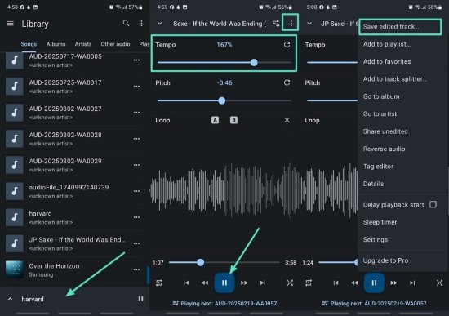This screenshot has width=449, height=316.
Task: Skip to previous track in the middle player
Action: [x=186, y=283]
